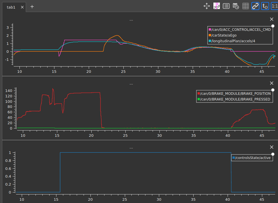
Task: Add a new tab with the plus button
Action: click(x=32, y=7)
